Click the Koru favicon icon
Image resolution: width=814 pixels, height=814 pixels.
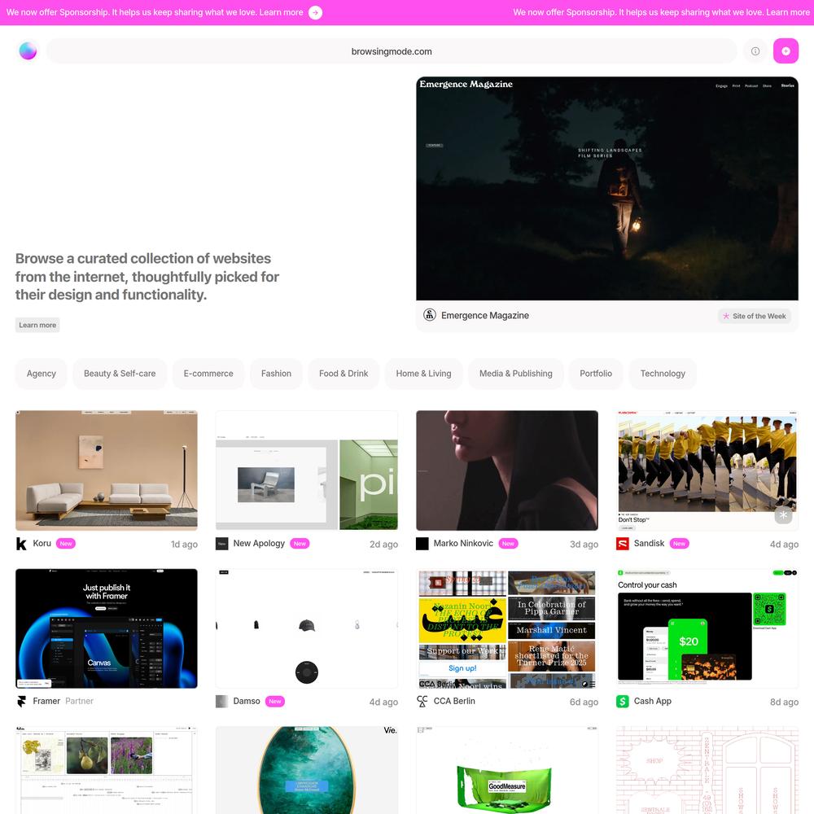(21, 544)
